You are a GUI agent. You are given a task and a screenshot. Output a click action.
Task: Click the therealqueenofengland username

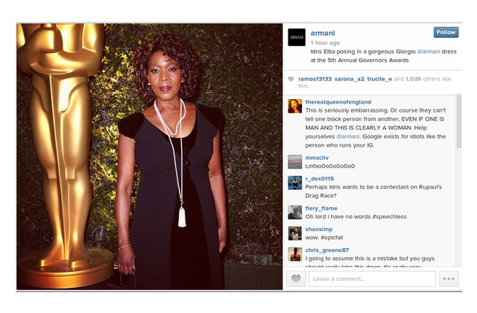(338, 102)
